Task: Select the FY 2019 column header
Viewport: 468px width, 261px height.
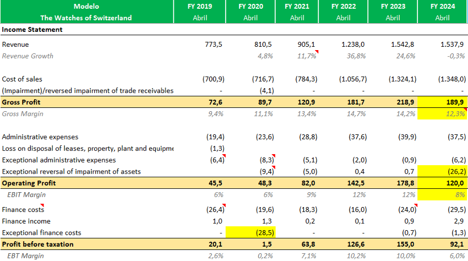Action: (x=200, y=6)
